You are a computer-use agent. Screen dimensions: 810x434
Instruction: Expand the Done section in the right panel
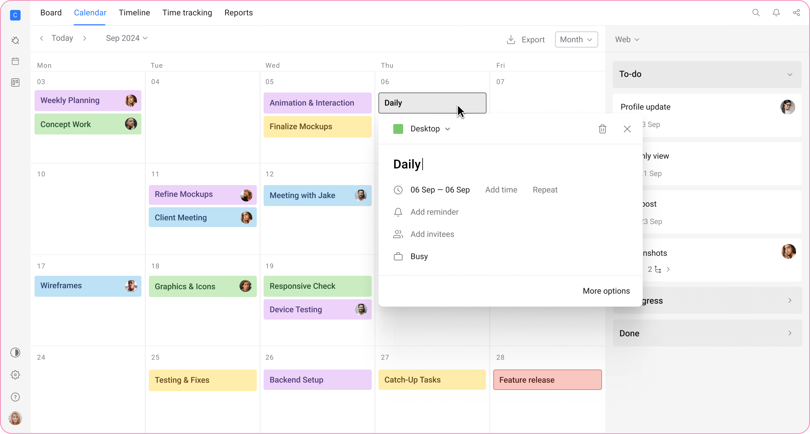pos(790,333)
